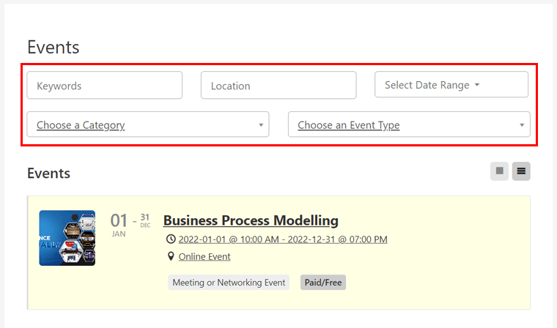Click the Events page title at top
Viewport: 557px width, 328px height.
click(53, 47)
